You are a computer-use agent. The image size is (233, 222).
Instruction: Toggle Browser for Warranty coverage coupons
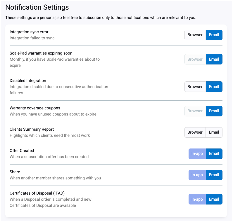coord(195,111)
